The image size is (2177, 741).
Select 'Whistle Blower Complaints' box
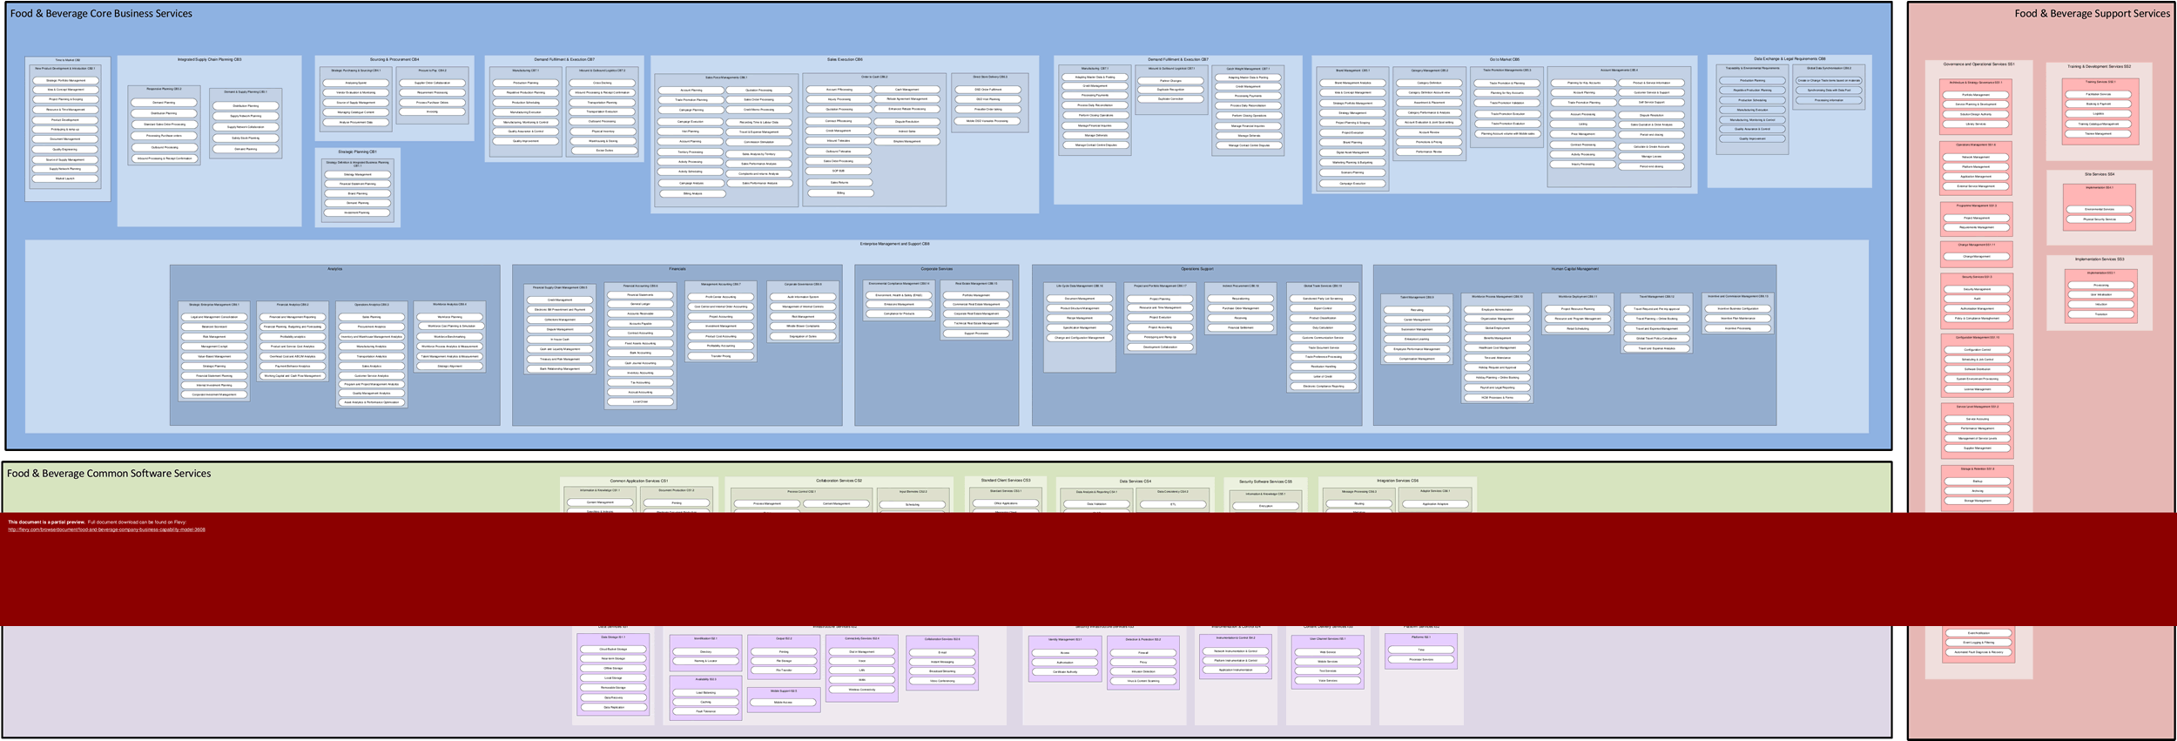pyautogui.click(x=803, y=326)
